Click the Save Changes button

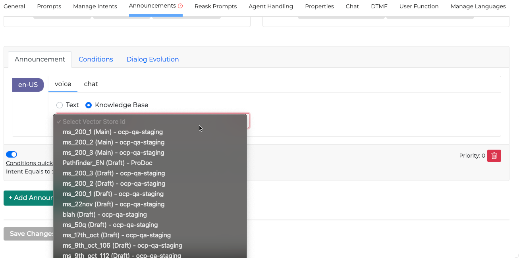(29, 234)
